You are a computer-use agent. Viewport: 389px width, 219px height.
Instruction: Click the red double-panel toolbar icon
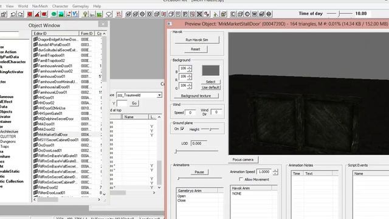click(164, 14)
